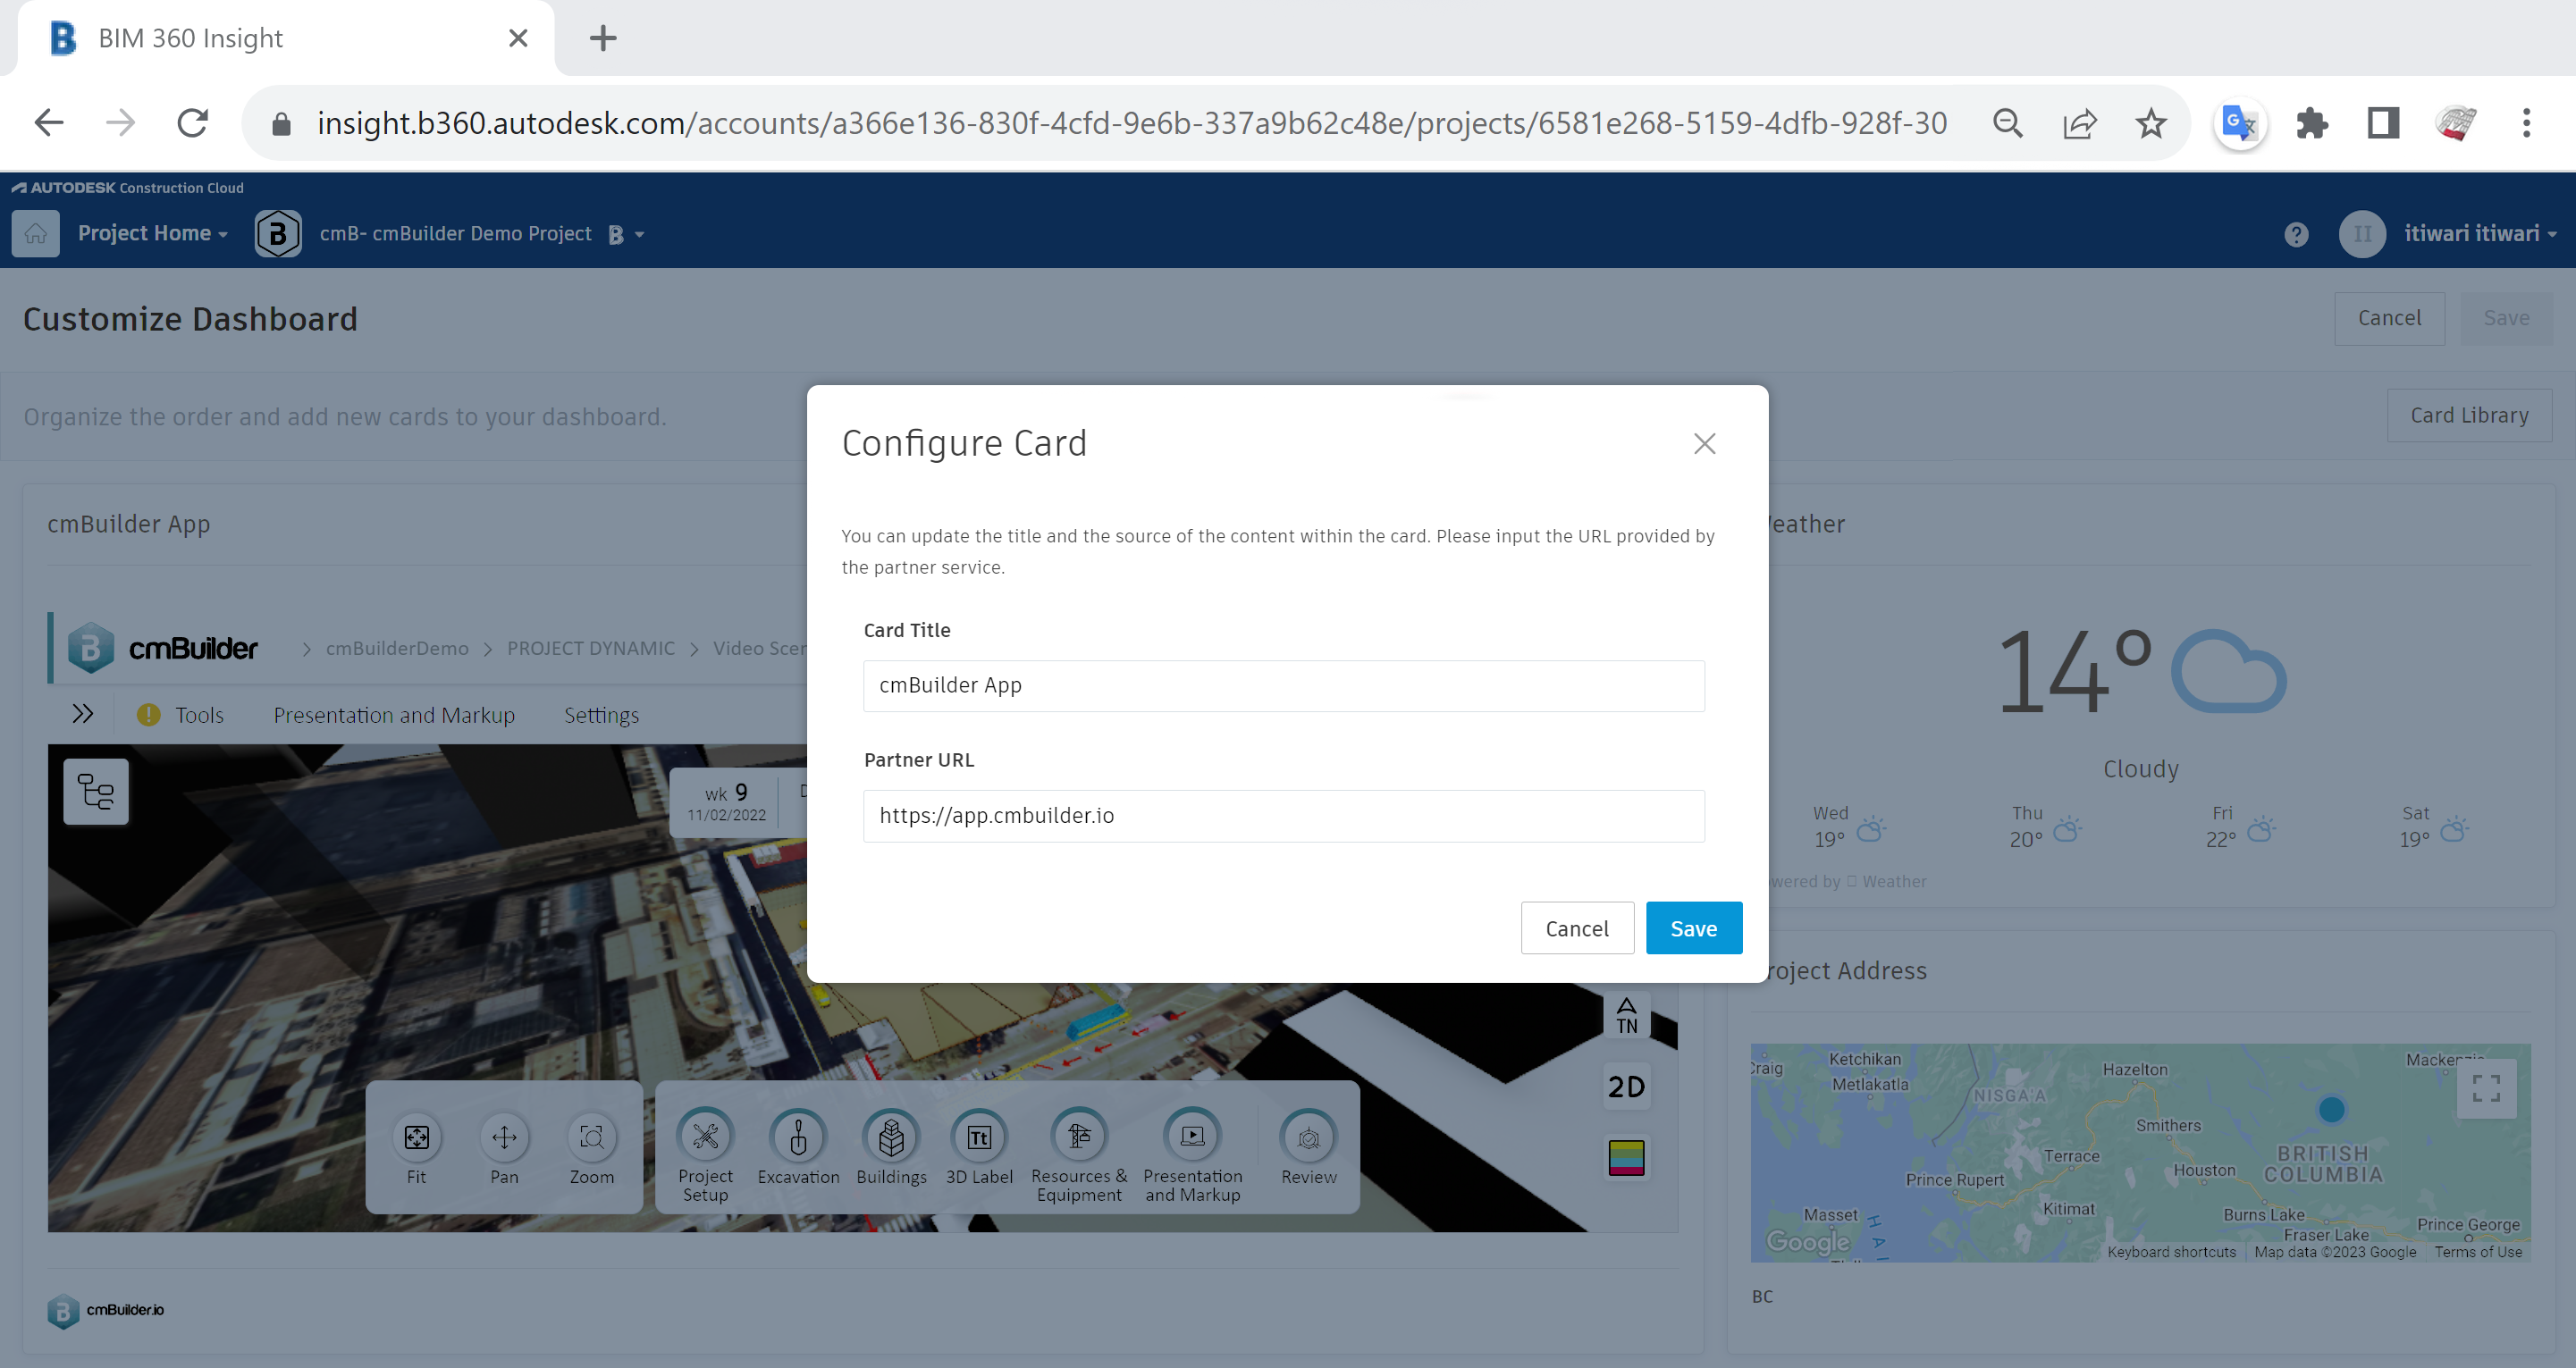Screen dimensions: 2576x1368
Task: Select the Buildings tool icon
Action: pos(891,1138)
